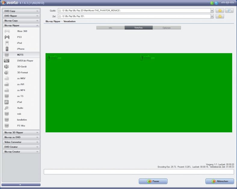This screenshot has width=237, height=189.
Task: Expand the Blu-ray Creator section
Action: point(21,152)
